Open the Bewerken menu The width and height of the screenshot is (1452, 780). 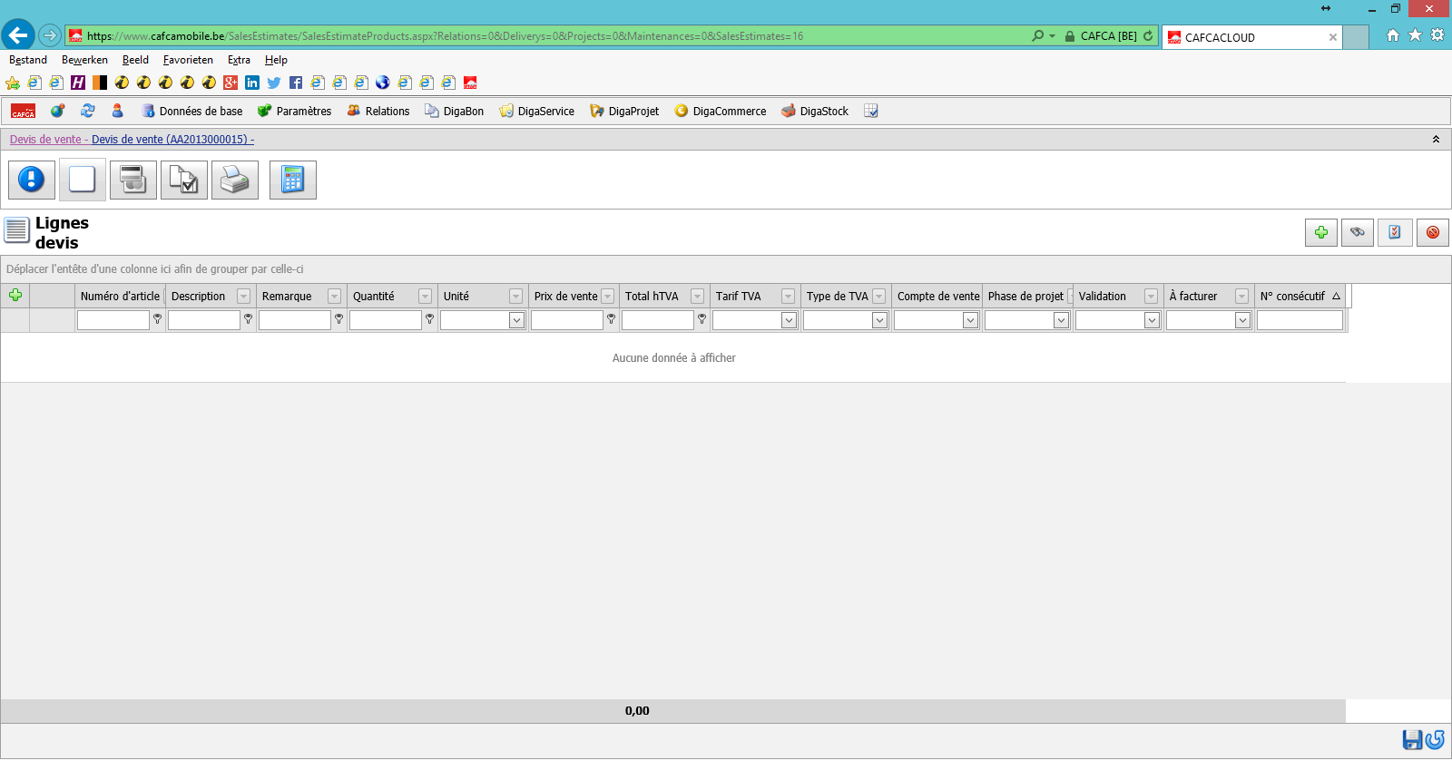coord(84,60)
